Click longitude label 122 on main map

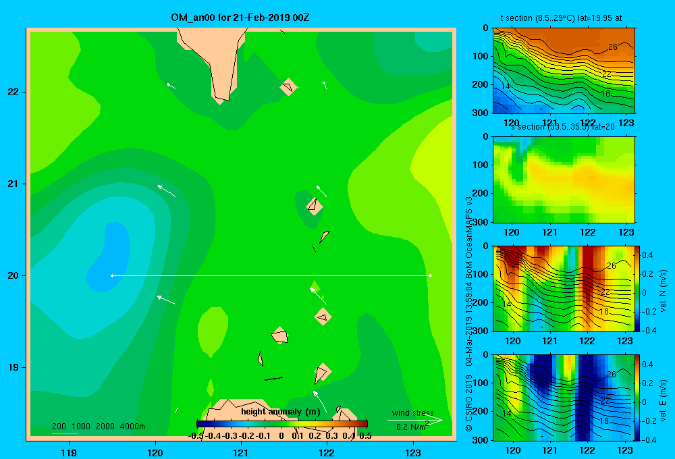327,452
